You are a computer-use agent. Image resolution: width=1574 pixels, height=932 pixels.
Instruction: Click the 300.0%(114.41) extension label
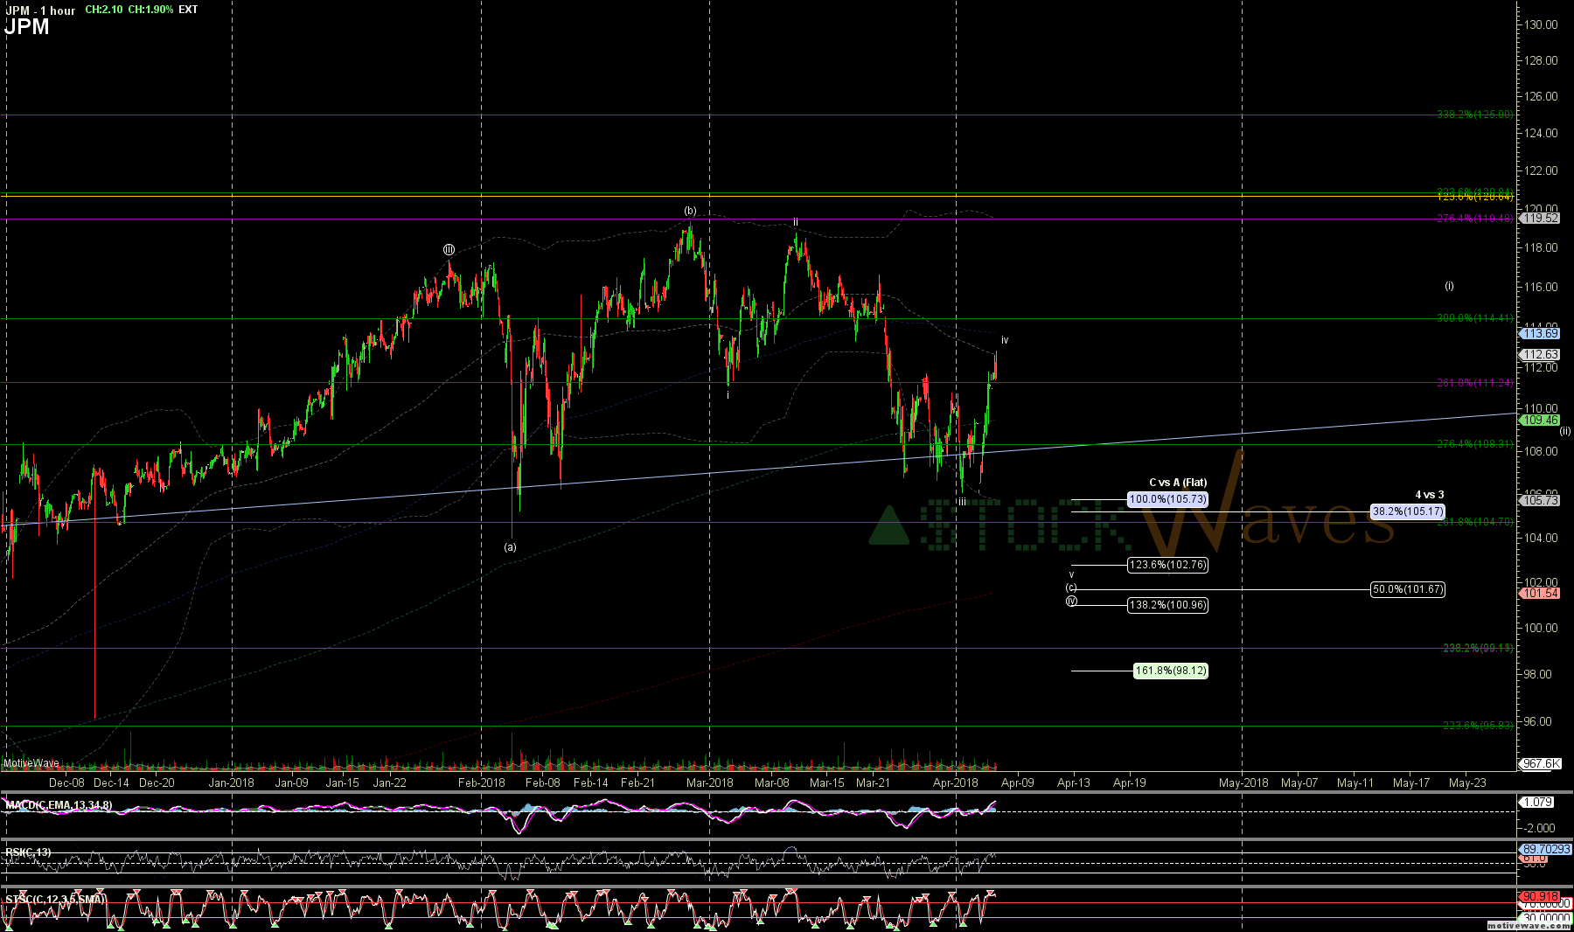1475,318
